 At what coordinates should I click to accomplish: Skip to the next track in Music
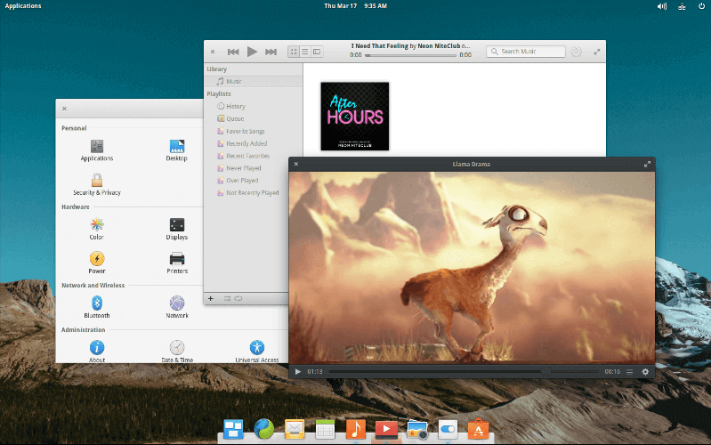271,52
